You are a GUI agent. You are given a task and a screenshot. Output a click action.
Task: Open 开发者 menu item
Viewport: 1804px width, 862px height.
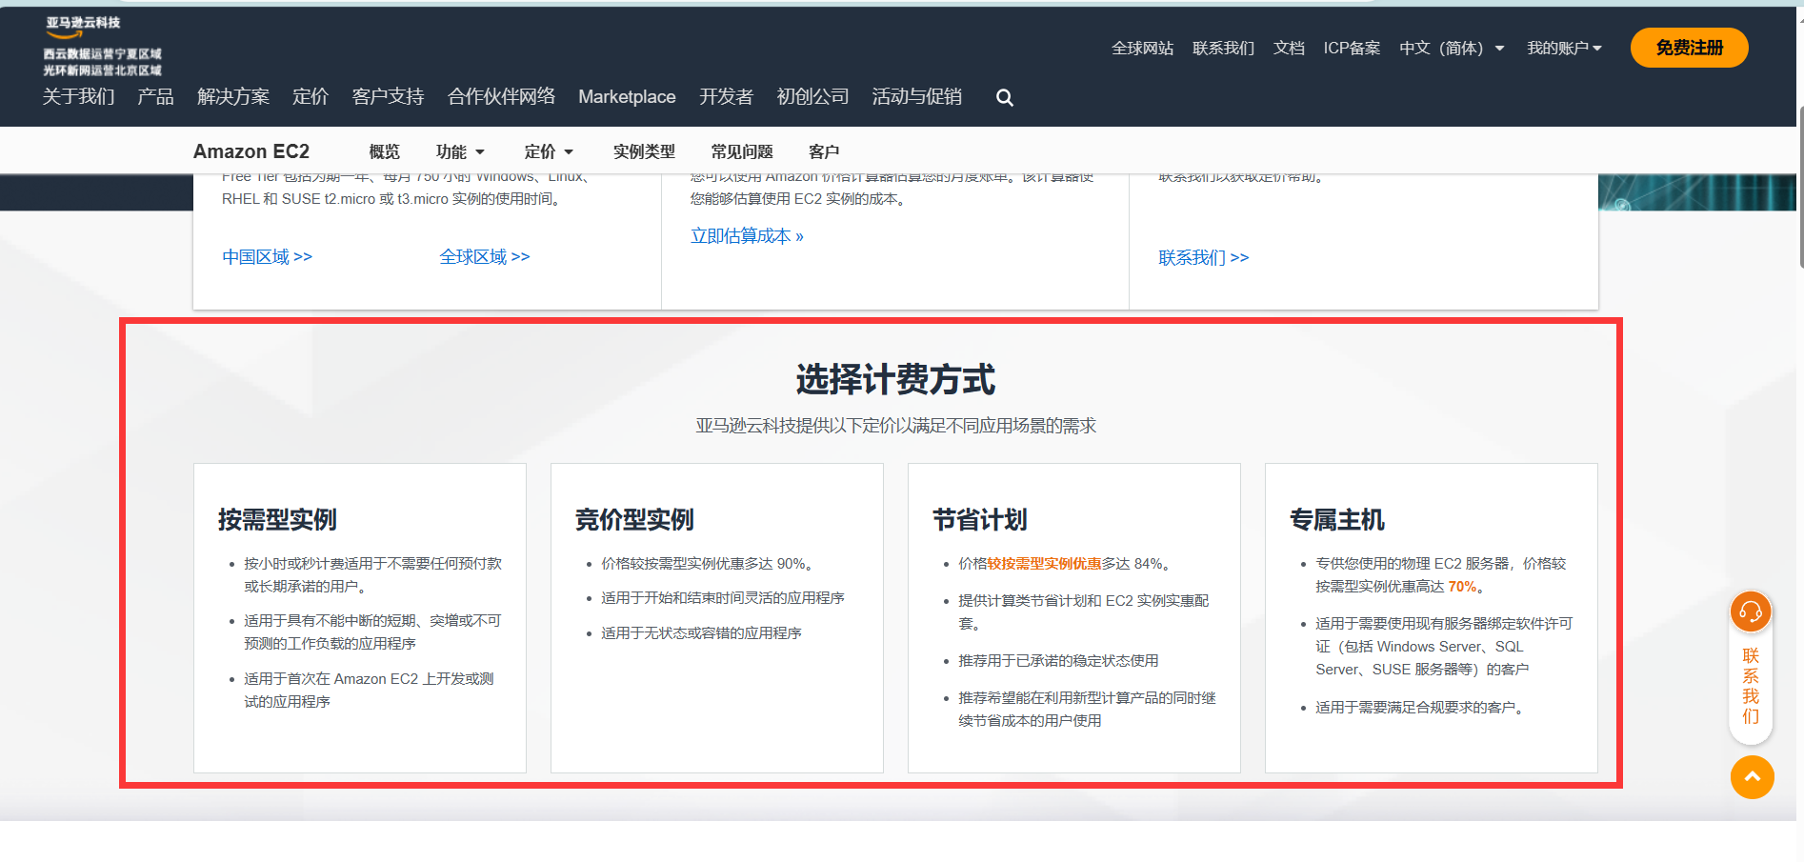[726, 96]
